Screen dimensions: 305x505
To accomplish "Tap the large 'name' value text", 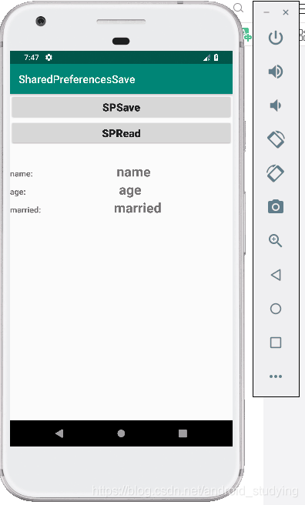I will tap(134, 172).
